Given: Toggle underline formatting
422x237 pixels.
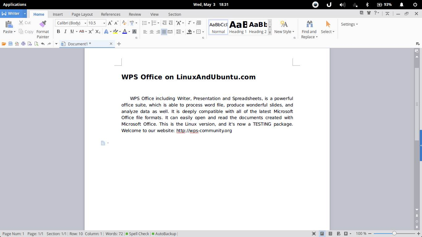Looking at the screenshot, I should click(x=72, y=31).
